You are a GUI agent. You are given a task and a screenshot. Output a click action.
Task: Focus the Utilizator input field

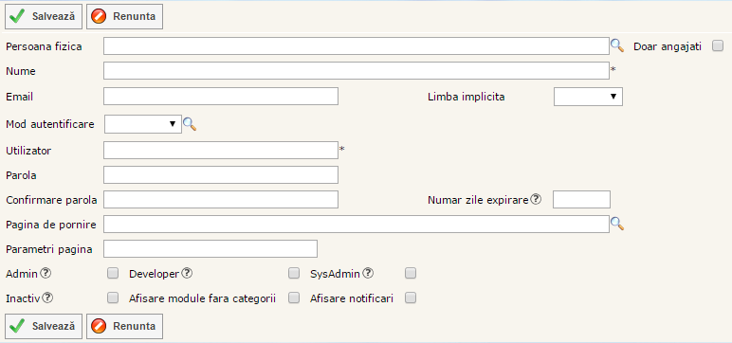pyautogui.click(x=221, y=151)
